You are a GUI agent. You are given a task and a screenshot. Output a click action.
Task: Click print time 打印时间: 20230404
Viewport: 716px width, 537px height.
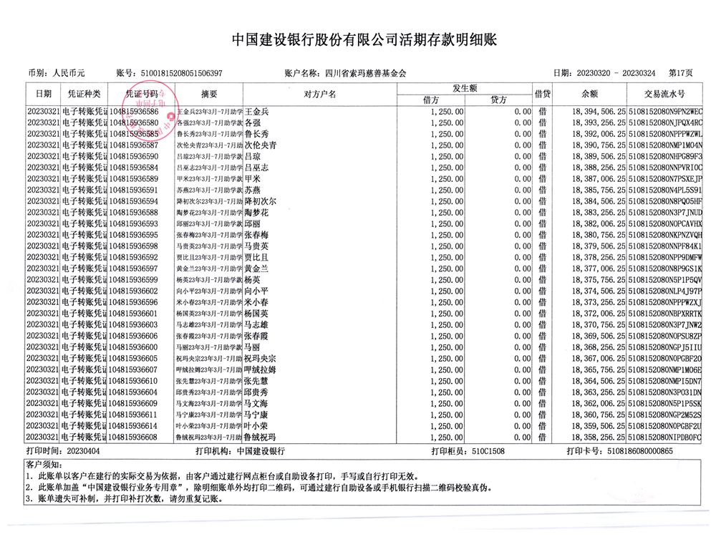pyautogui.click(x=63, y=451)
